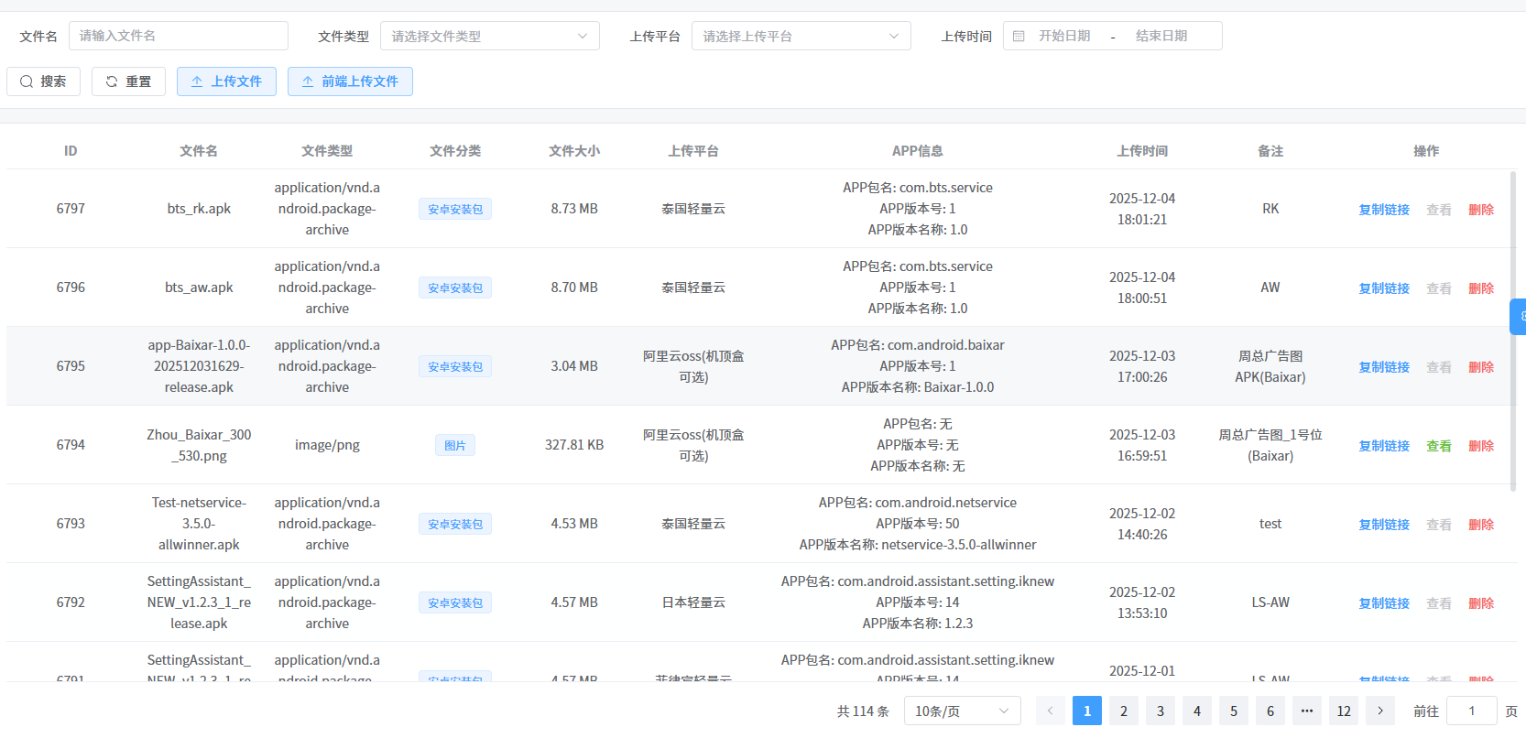Viewport: 1526px width, 738px height.
Task: Click the 重置 reset button
Action: pos(128,81)
